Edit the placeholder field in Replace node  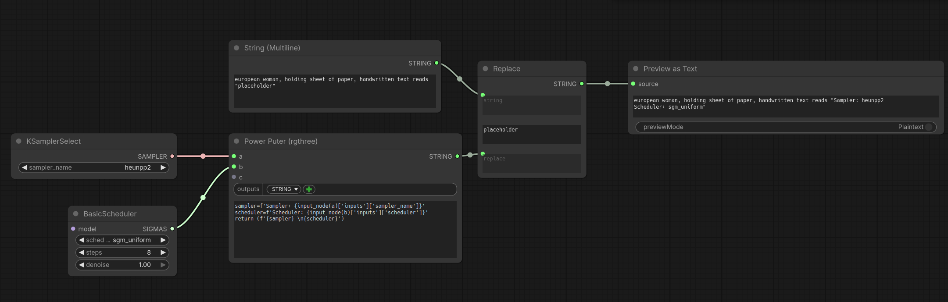click(x=532, y=134)
